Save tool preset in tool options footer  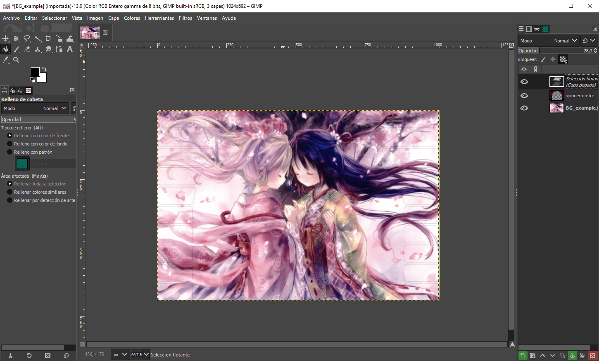[10, 355]
